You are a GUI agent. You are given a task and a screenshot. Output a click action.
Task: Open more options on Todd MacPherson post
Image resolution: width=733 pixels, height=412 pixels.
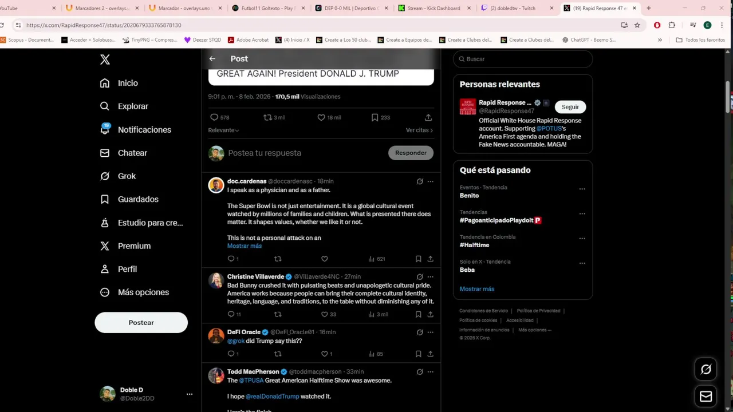coord(430,372)
